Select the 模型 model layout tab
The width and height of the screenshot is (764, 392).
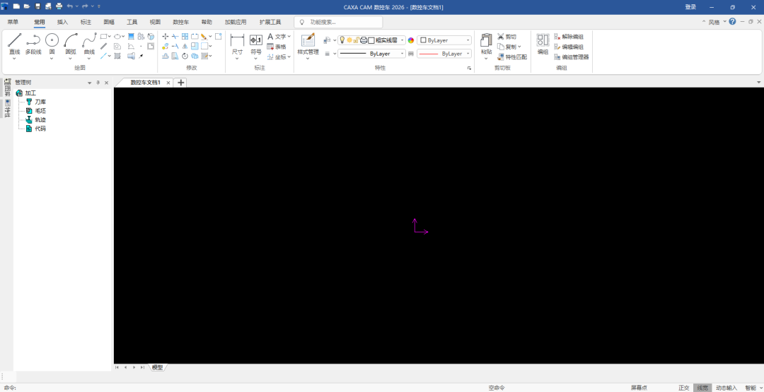point(157,367)
